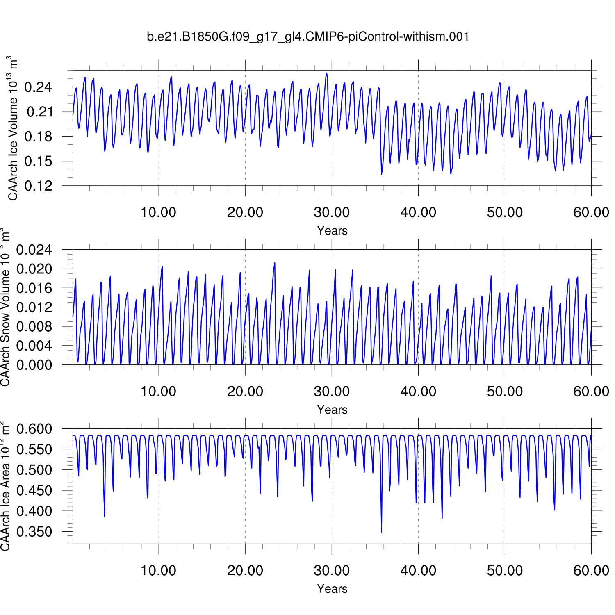Click the deepest ice area minimum near year 36

pyautogui.click(x=381, y=531)
